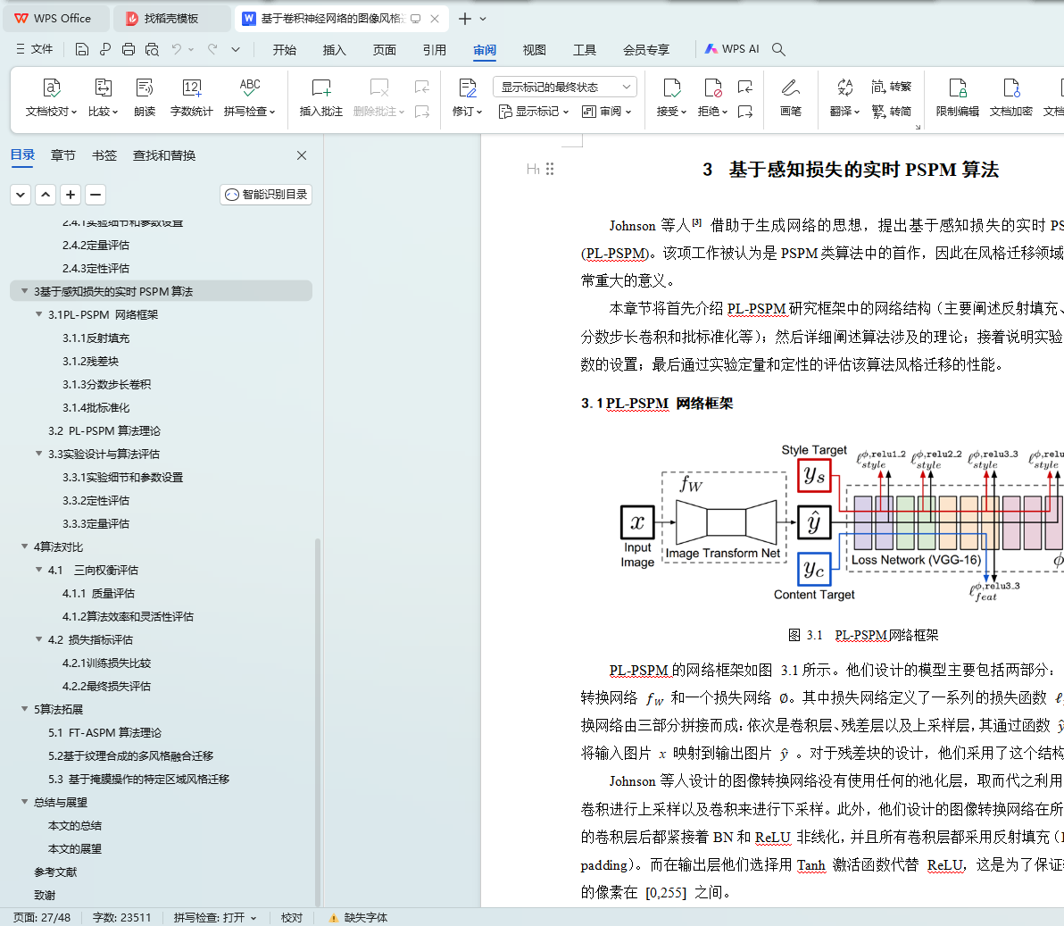Collapse the 总结与展望 tree node
The width and height of the screenshot is (1064, 926).
(x=24, y=802)
